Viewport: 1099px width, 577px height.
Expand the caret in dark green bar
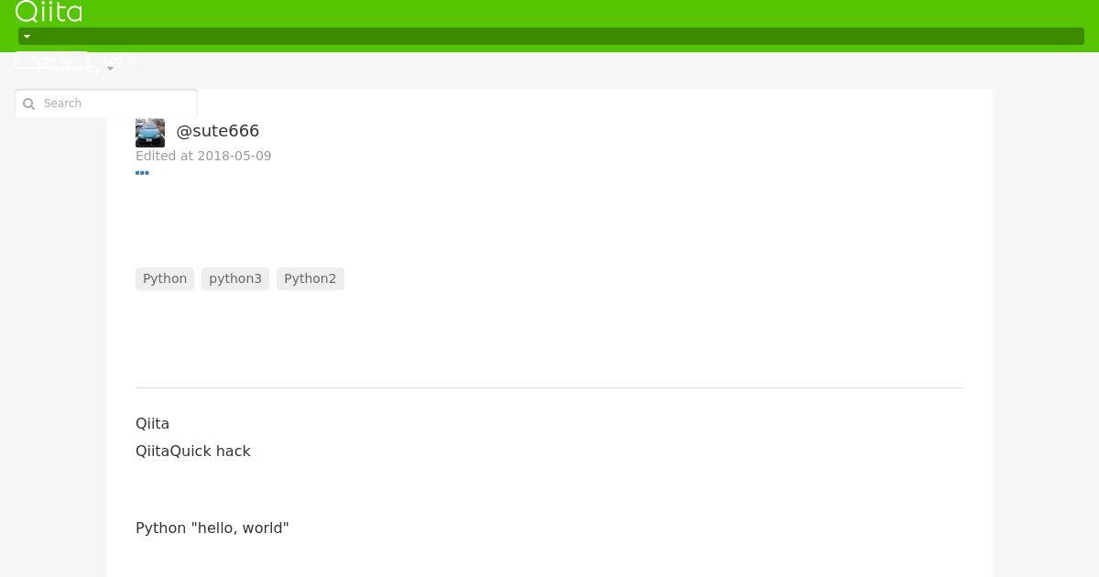(x=27, y=37)
